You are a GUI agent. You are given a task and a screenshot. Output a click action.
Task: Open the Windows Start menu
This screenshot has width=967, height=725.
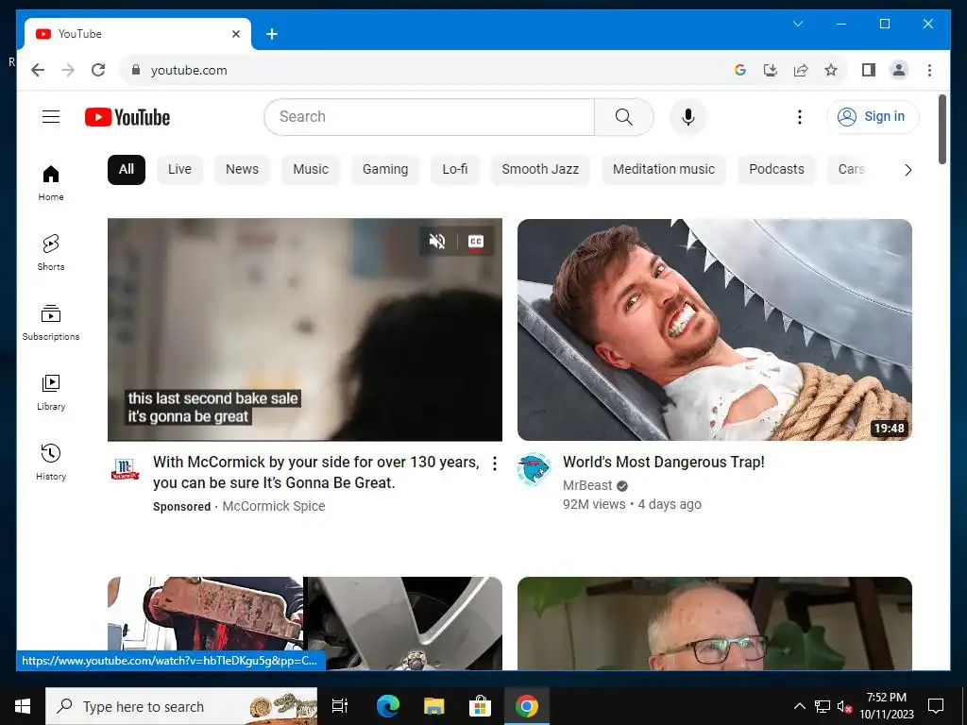[23, 706]
